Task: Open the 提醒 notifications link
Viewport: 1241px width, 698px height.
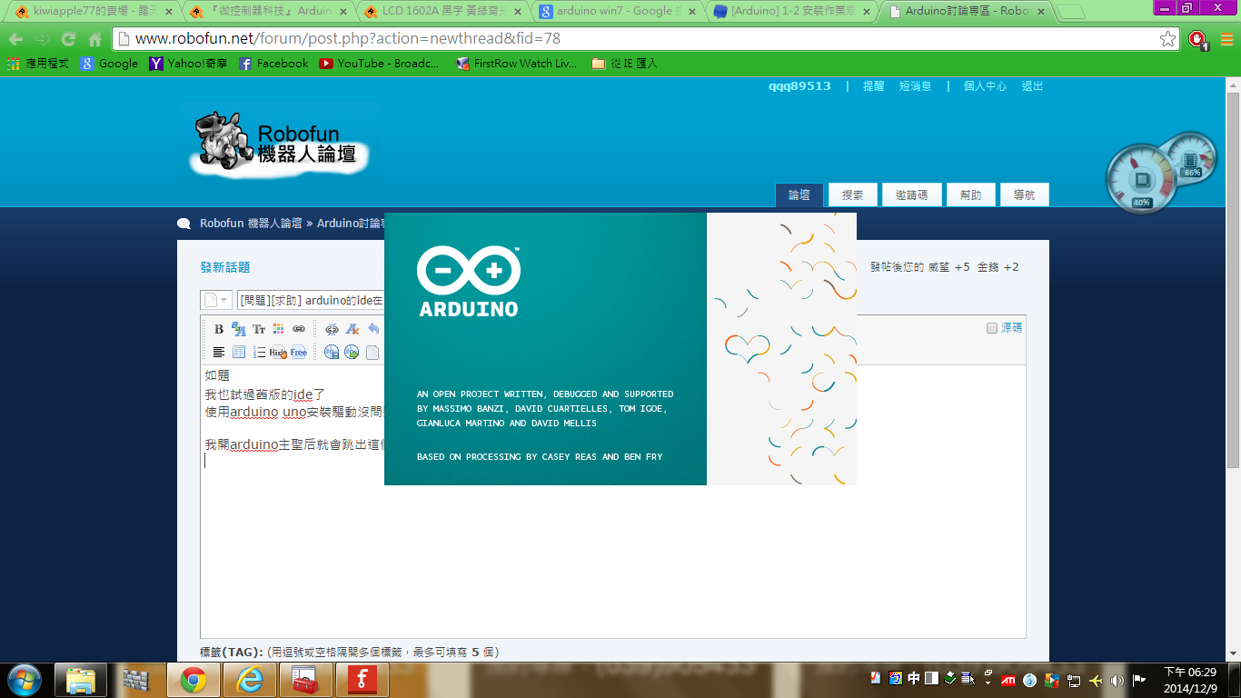Action: click(x=873, y=86)
